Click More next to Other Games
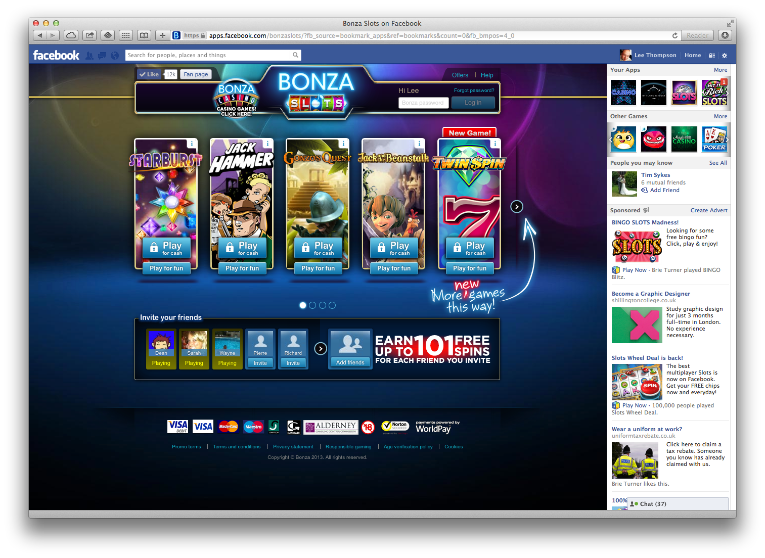Viewport: 765px width, 558px height. click(x=721, y=116)
